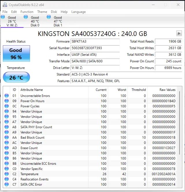Click the blue status orb for Disk 0

26,17
